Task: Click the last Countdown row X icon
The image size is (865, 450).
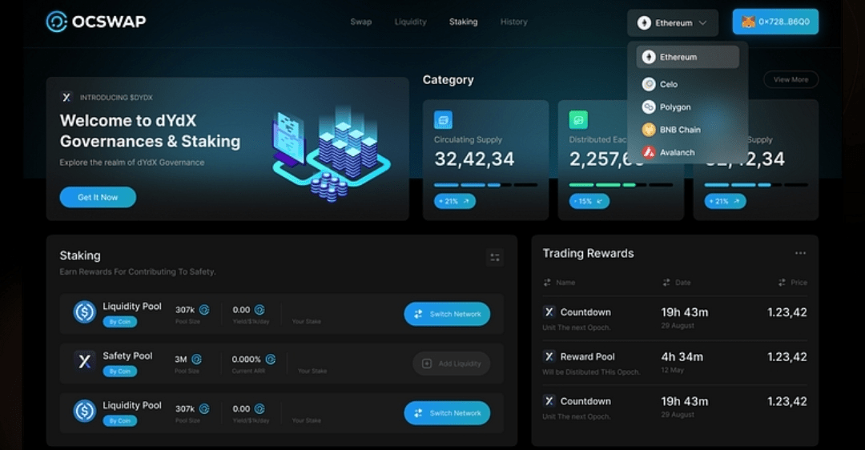Action: pyautogui.click(x=549, y=401)
